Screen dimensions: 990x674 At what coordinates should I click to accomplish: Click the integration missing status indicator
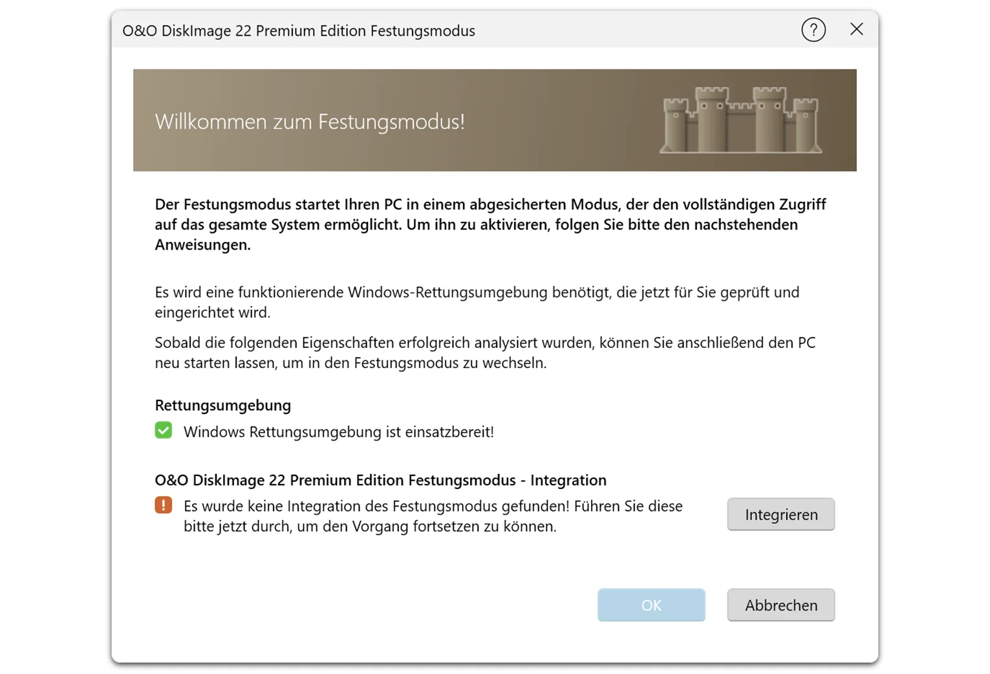164,505
